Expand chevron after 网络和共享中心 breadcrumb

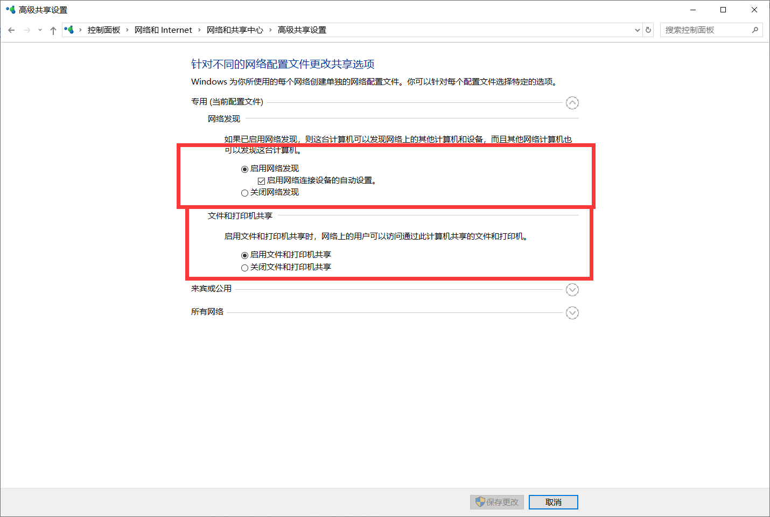[270, 30]
